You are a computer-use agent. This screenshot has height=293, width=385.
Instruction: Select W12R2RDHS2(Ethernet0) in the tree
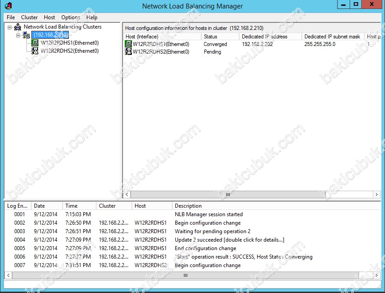pos(70,51)
